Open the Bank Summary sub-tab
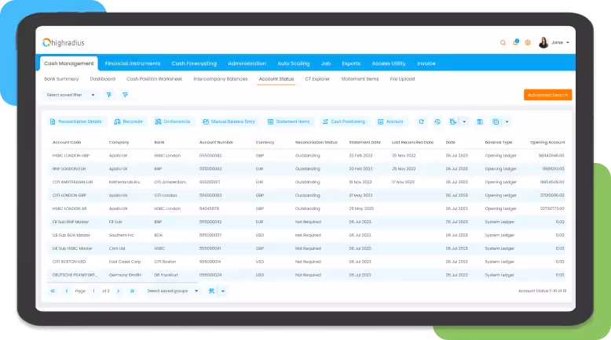Viewport: 611px width, 340px height. coord(61,79)
